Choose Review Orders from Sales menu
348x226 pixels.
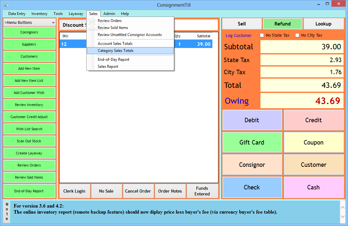130,21
